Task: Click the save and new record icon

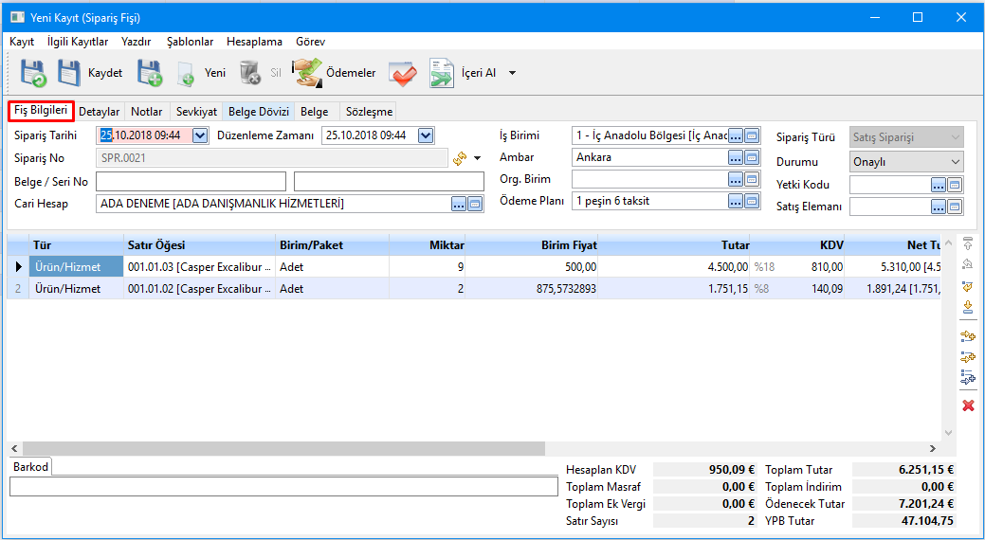Action: 150,73
